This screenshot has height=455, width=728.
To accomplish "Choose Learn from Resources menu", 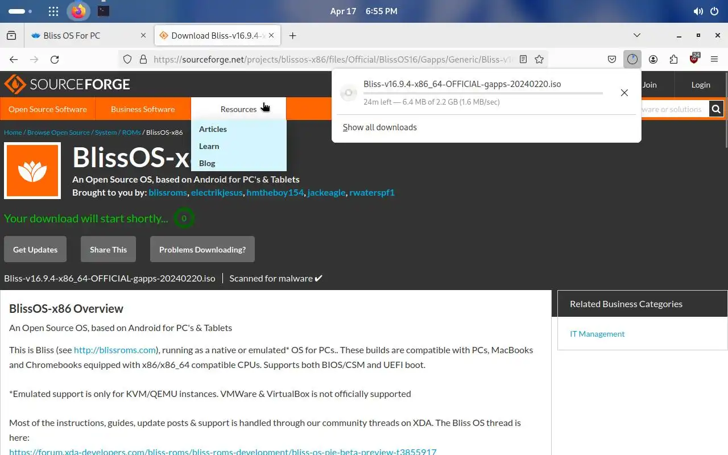I will [x=209, y=146].
